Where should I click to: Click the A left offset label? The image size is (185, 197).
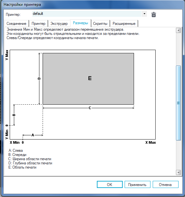pyautogui.click(x=33, y=135)
